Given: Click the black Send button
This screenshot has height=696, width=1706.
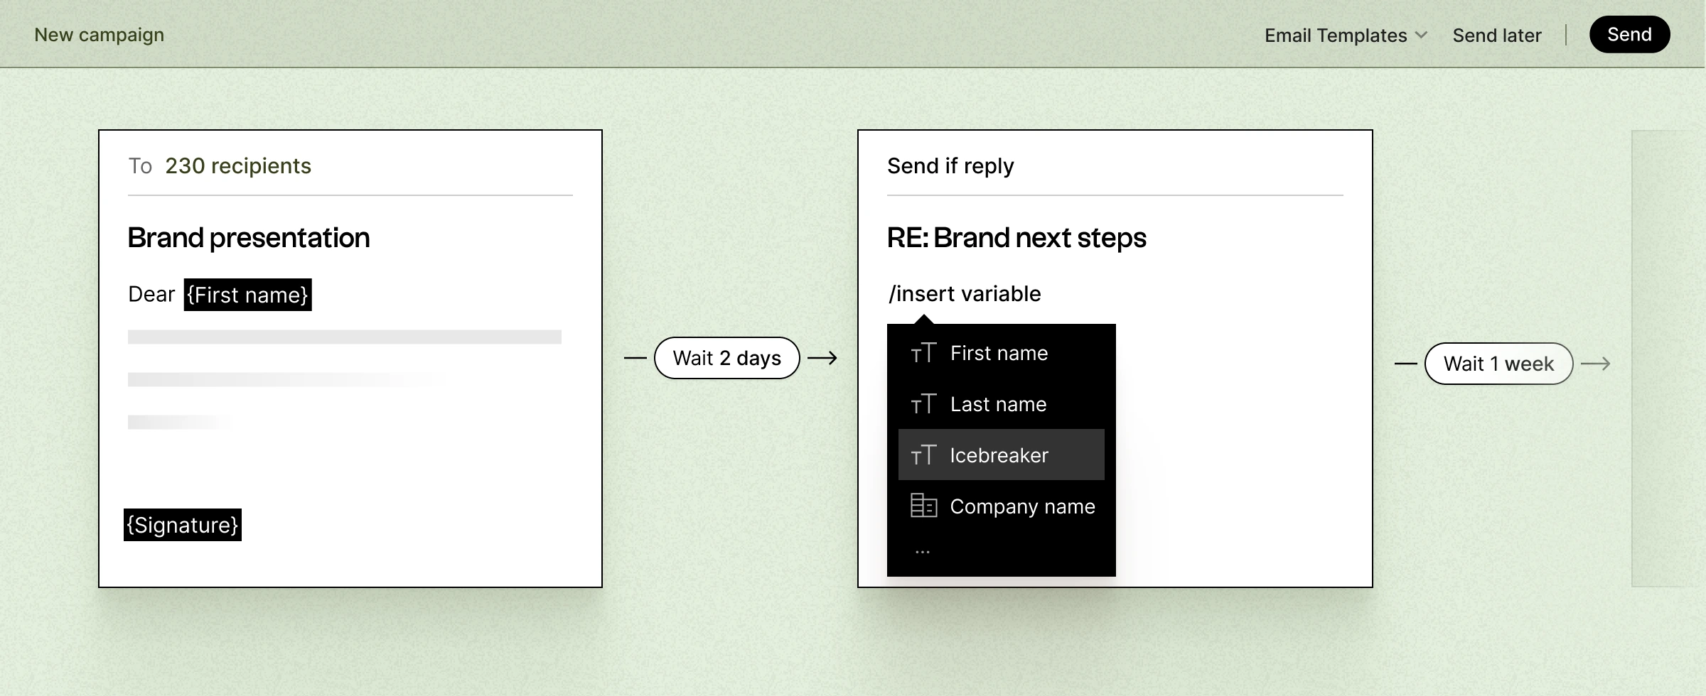Looking at the screenshot, I should tap(1629, 34).
